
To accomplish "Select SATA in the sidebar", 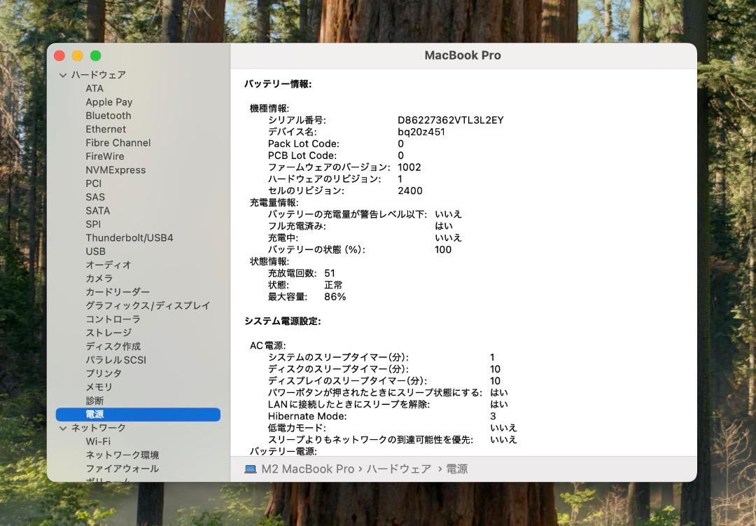I will point(98,210).
